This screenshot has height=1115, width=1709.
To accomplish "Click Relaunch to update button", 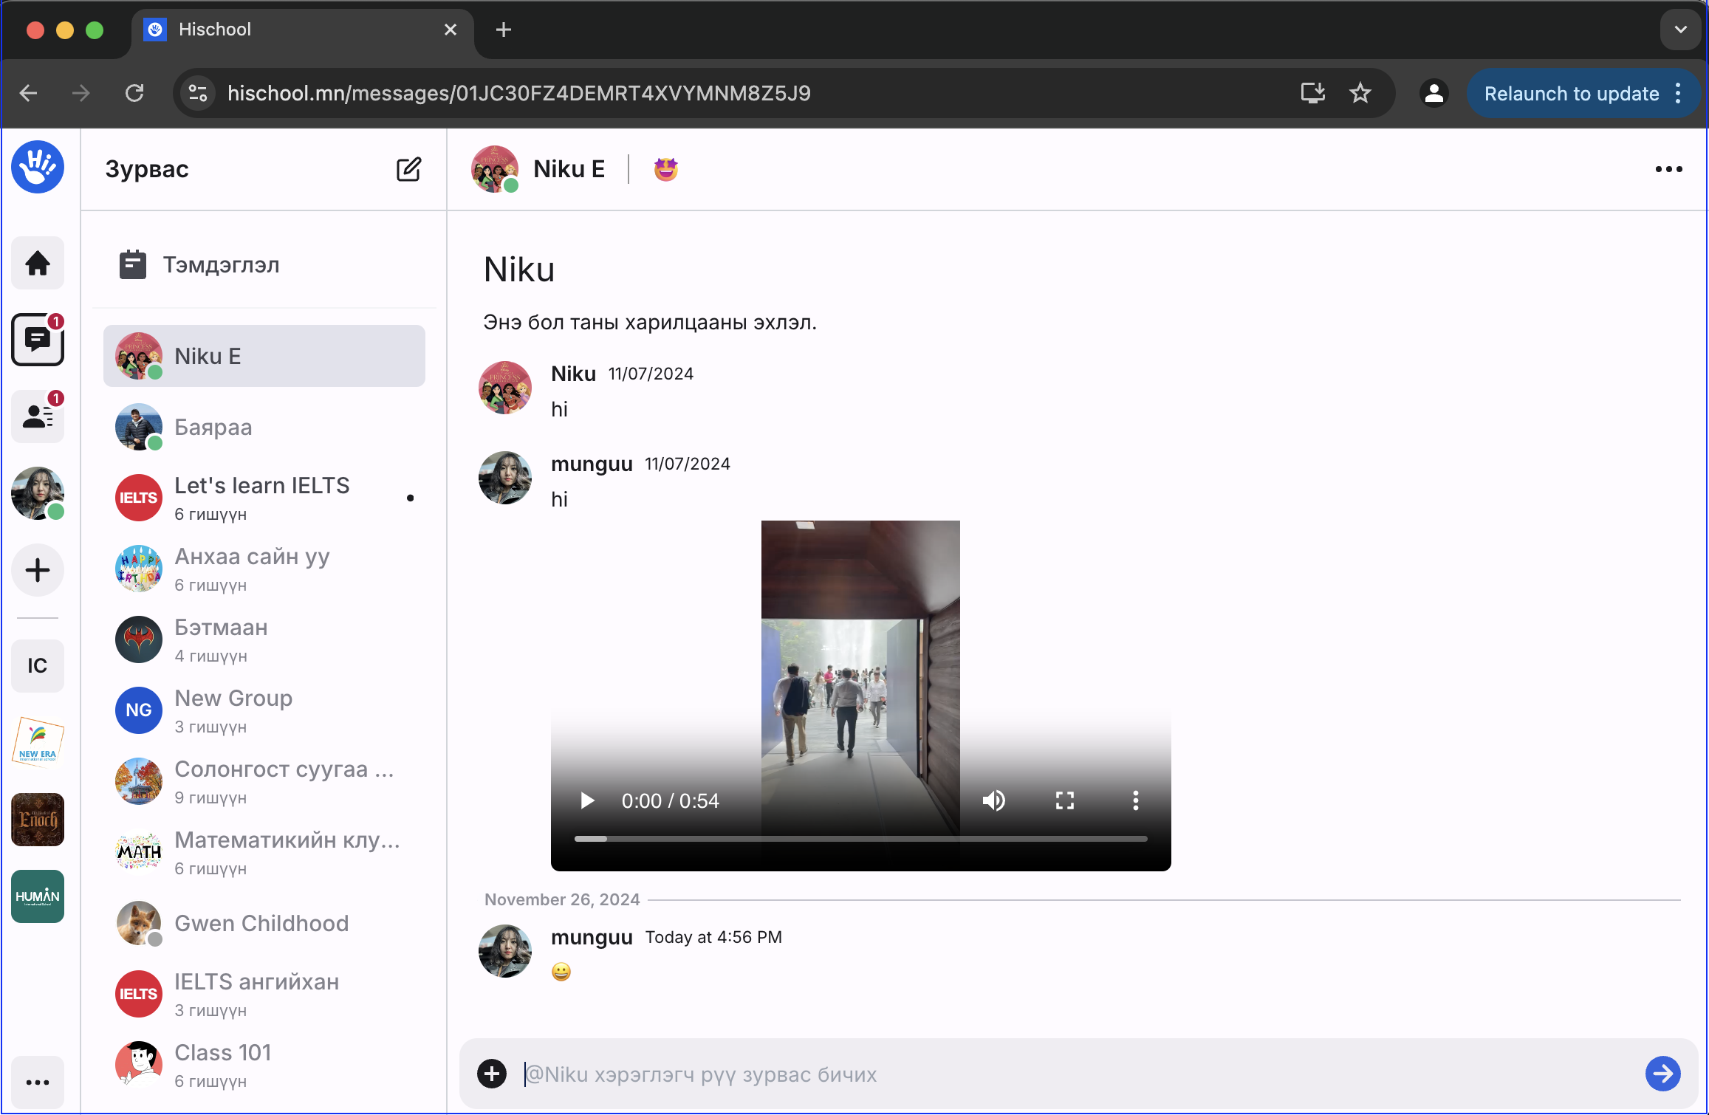I will click(x=1571, y=93).
